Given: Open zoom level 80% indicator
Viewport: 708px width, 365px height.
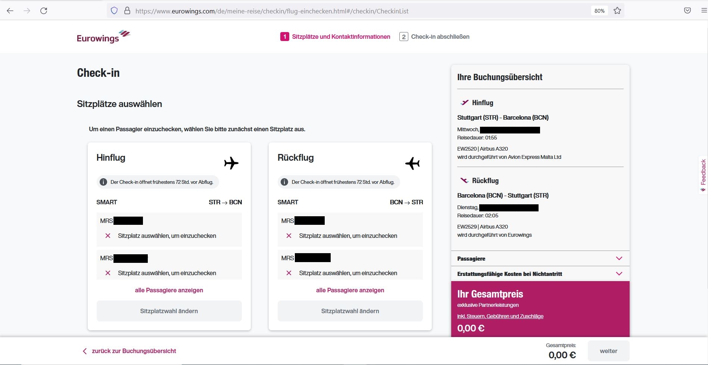Looking at the screenshot, I should pyautogui.click(x=599, y=11).
